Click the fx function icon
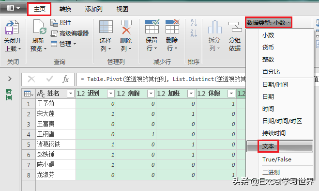319x191 pixels. (x=65, y=79)
